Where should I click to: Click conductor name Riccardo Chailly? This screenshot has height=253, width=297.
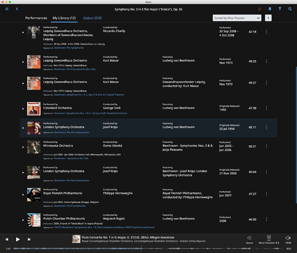[x=114, y=31]
